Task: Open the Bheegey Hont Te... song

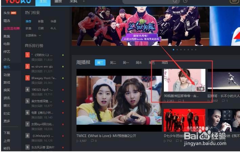Action: click(x=44, y=78)
